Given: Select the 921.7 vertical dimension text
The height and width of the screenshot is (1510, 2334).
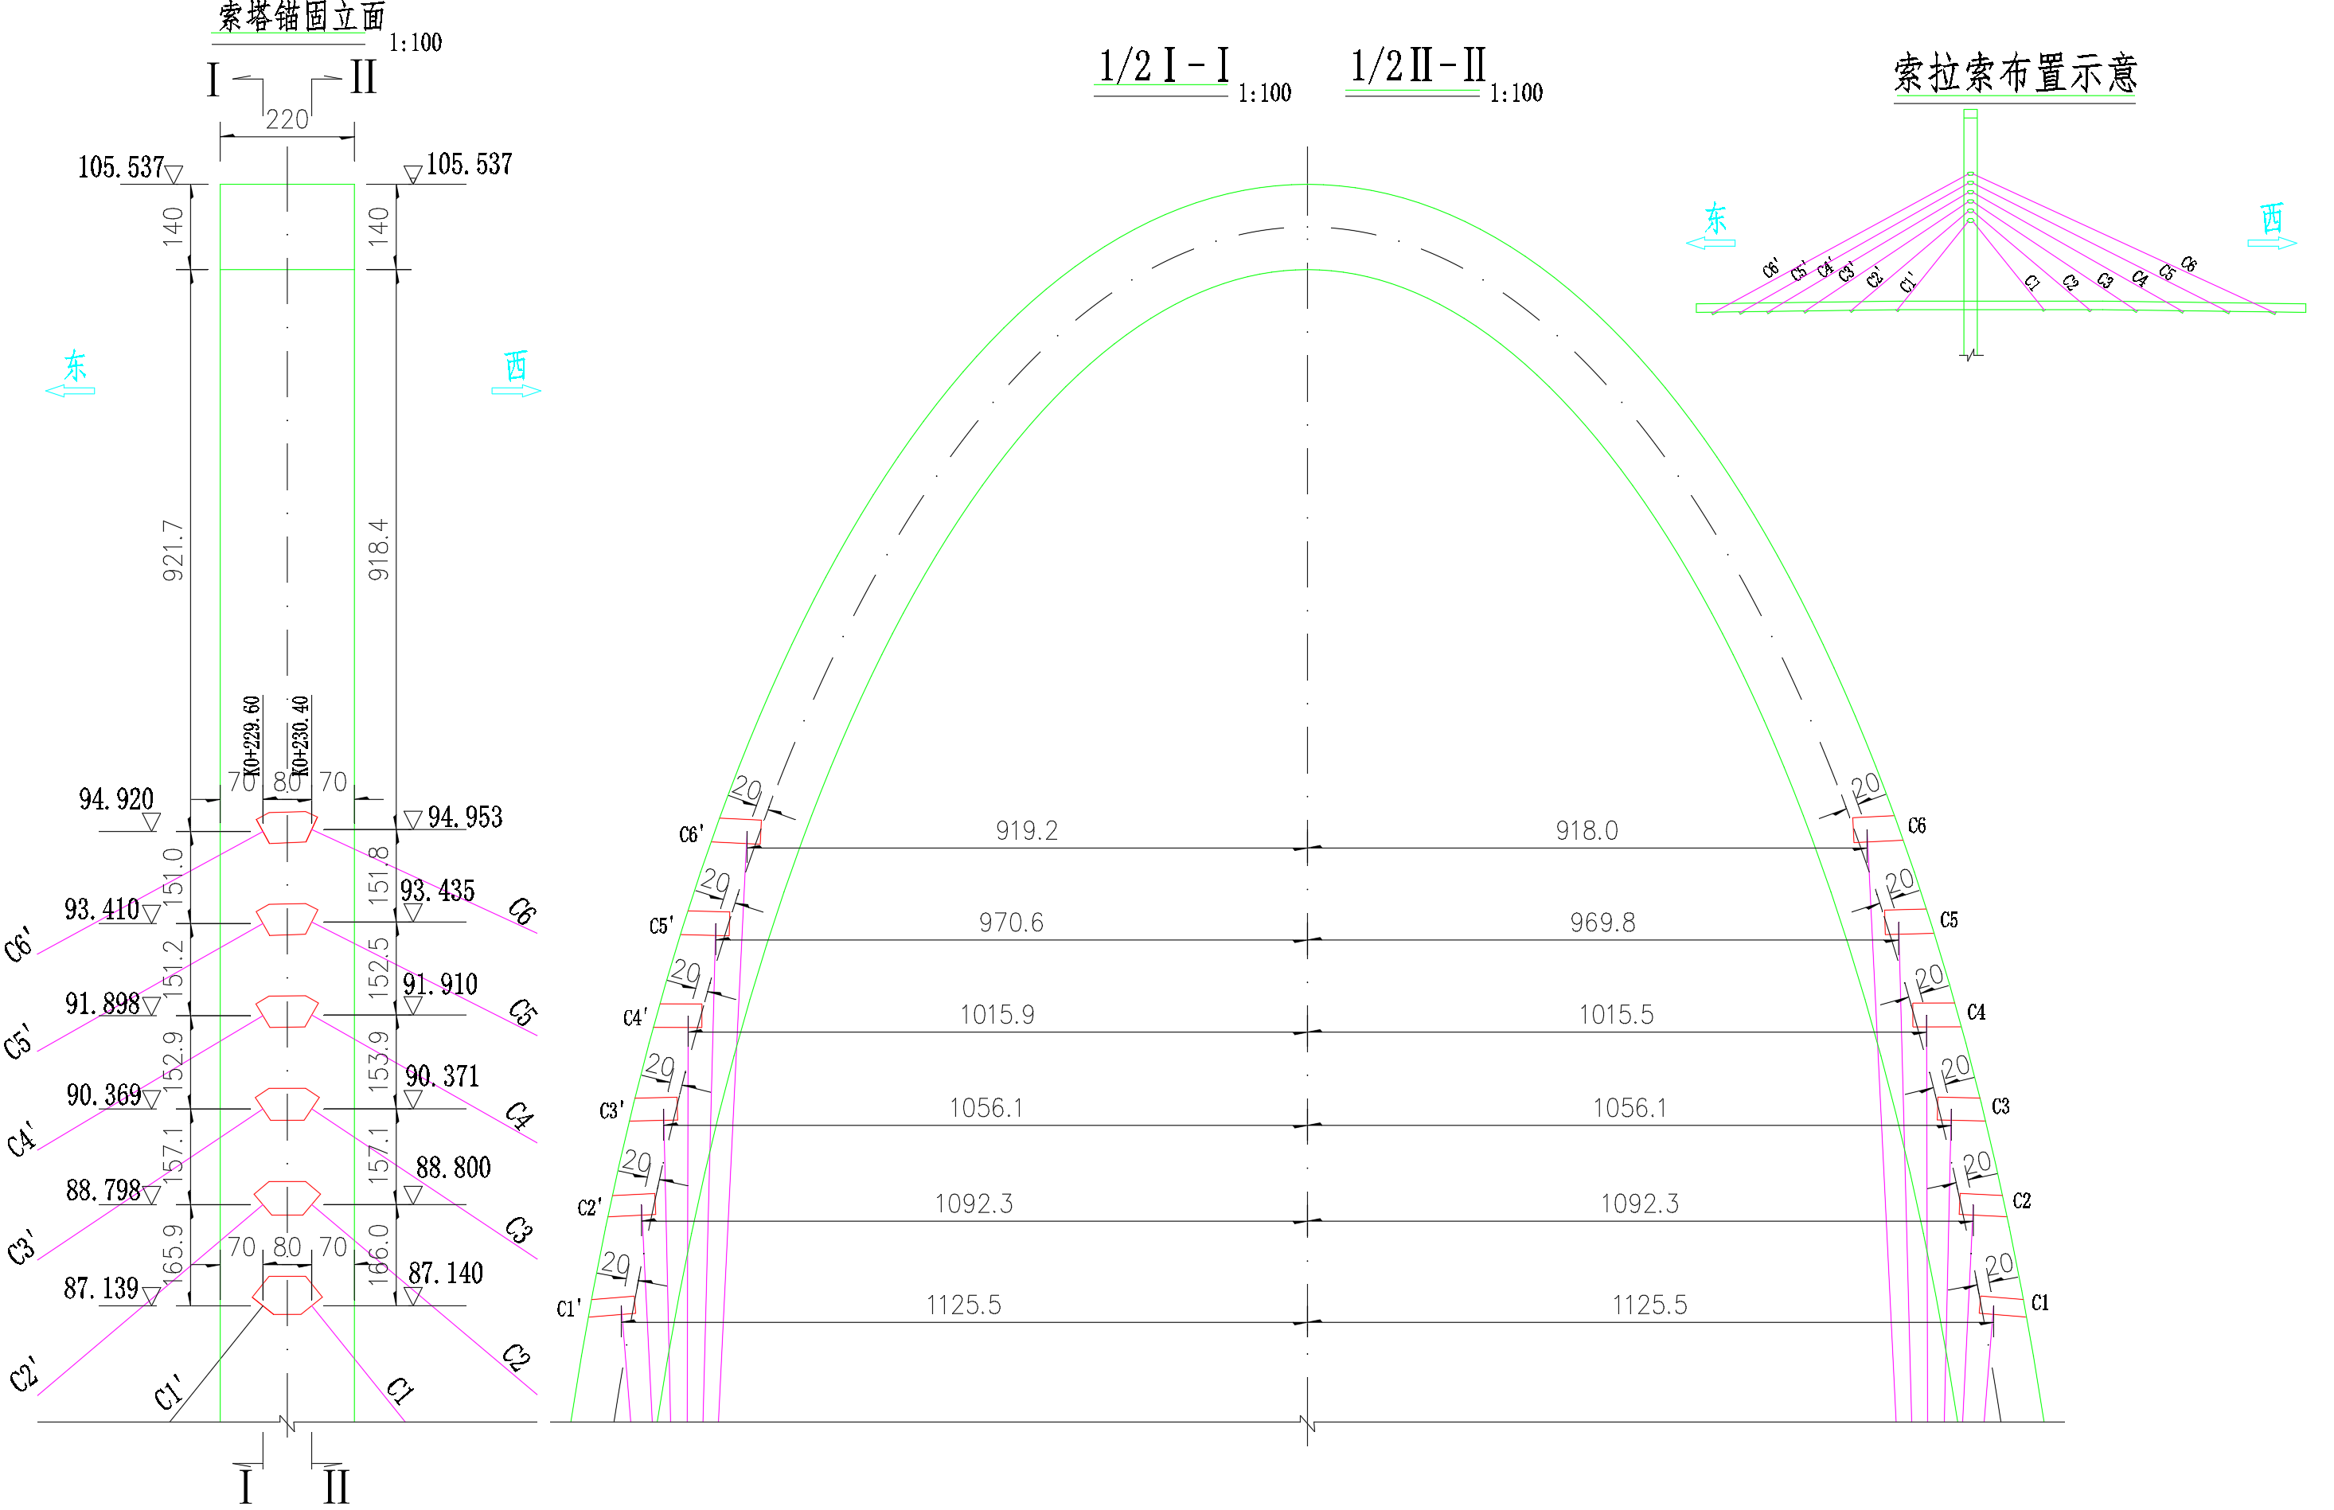Looking at the screenshot, I should click(x=173, y=550).
